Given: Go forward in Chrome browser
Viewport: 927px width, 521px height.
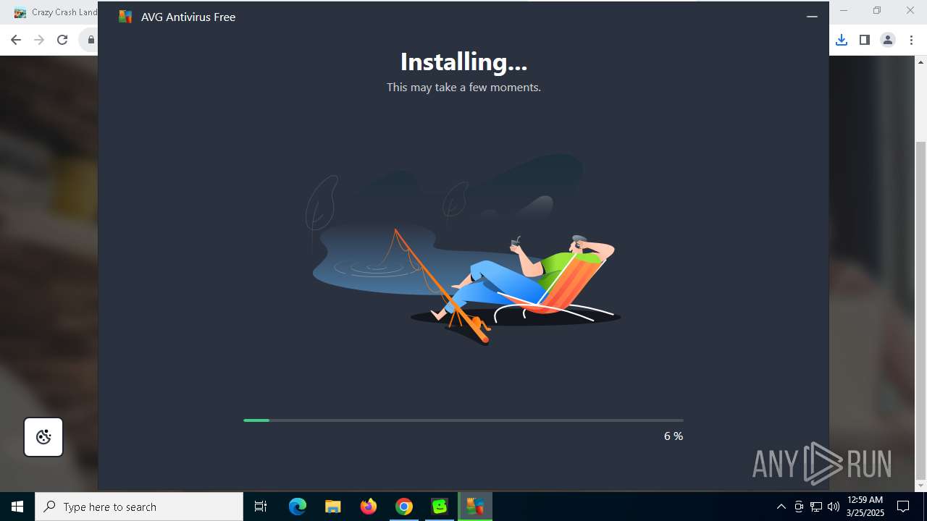Looking at the screenshot, I should click(39, 40).
